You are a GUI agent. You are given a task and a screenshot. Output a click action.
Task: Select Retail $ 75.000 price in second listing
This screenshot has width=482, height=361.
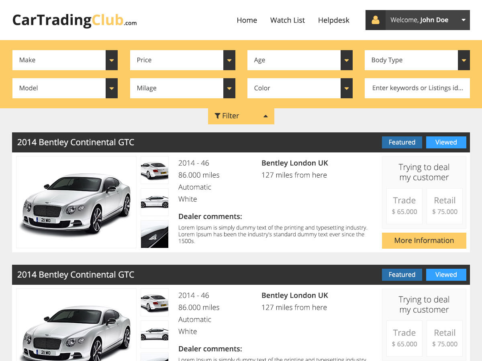click(445, 339)
